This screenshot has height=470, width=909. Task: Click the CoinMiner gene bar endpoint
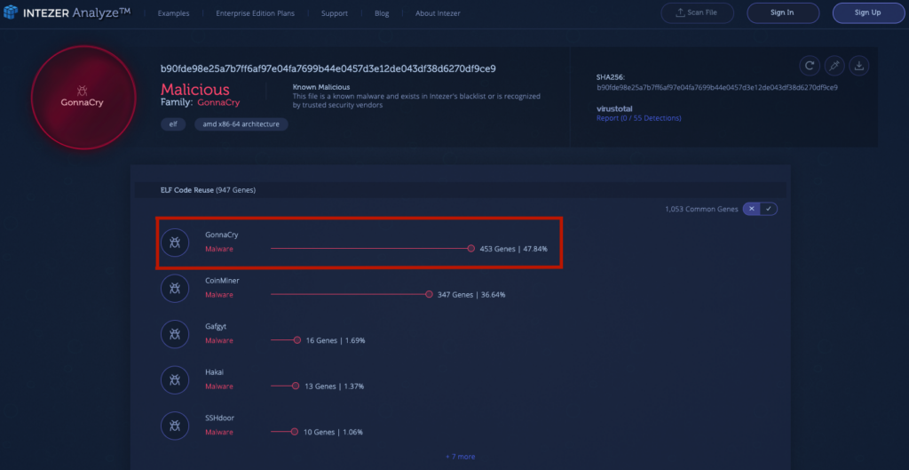point(429,294)
